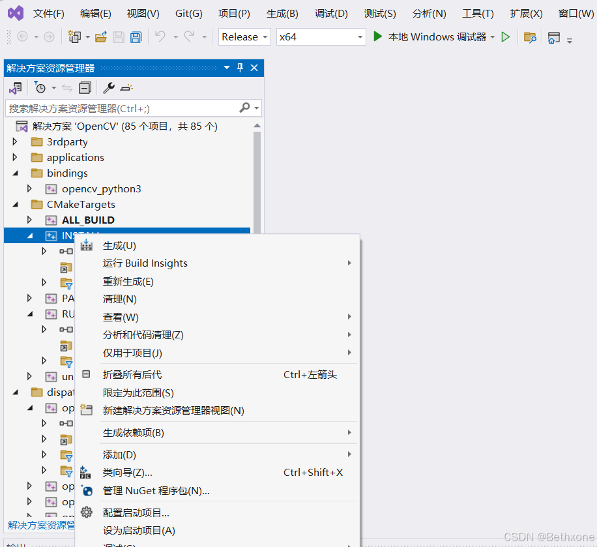Collapse the bindings folder
The image size is (597, 547).
[x=15, y=173]
